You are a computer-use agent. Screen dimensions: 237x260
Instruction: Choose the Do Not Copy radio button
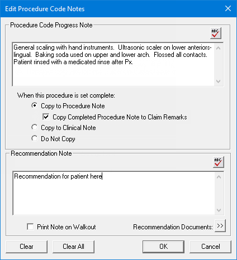34,138
